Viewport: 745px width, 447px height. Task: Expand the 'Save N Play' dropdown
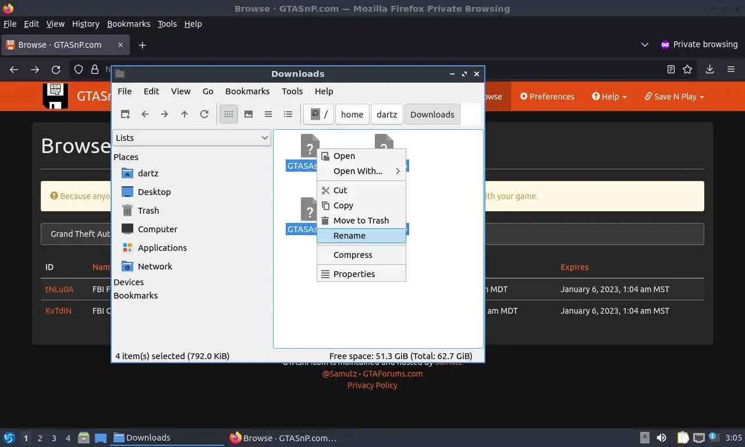[x=674, y=97]
